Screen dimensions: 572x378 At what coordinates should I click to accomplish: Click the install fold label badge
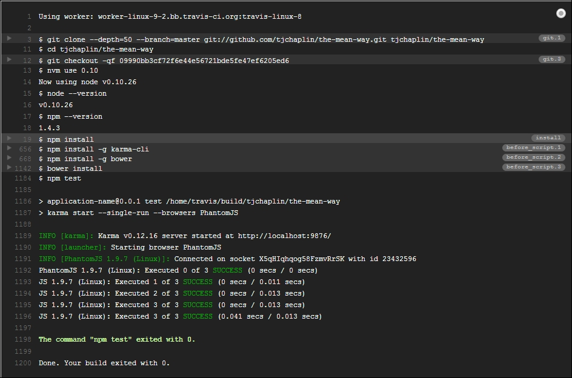(548, 138)
